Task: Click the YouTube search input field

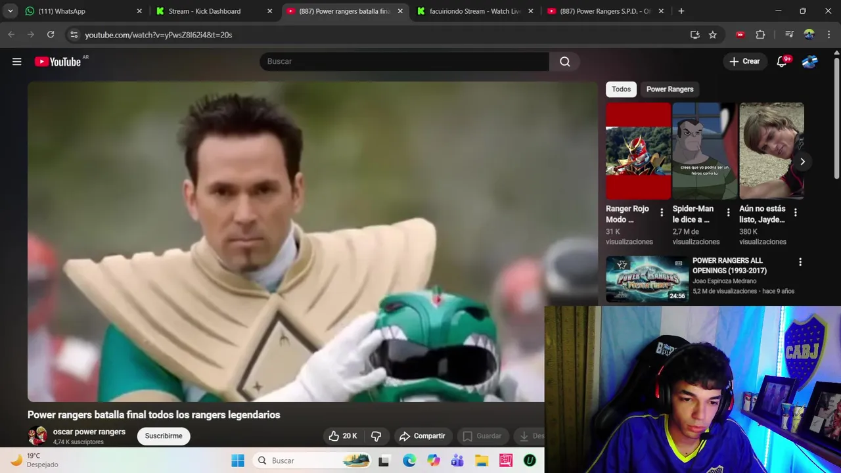Action: [x=404, y=61]
